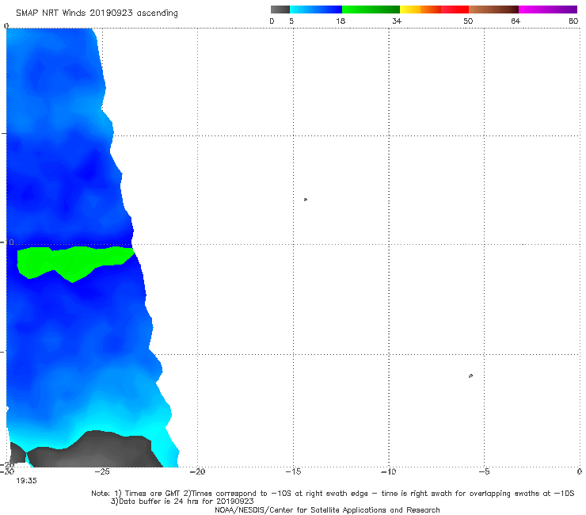Click the longitude axis label '-25'
Screen dimensions: 586x515
click(x=102, y=471)
